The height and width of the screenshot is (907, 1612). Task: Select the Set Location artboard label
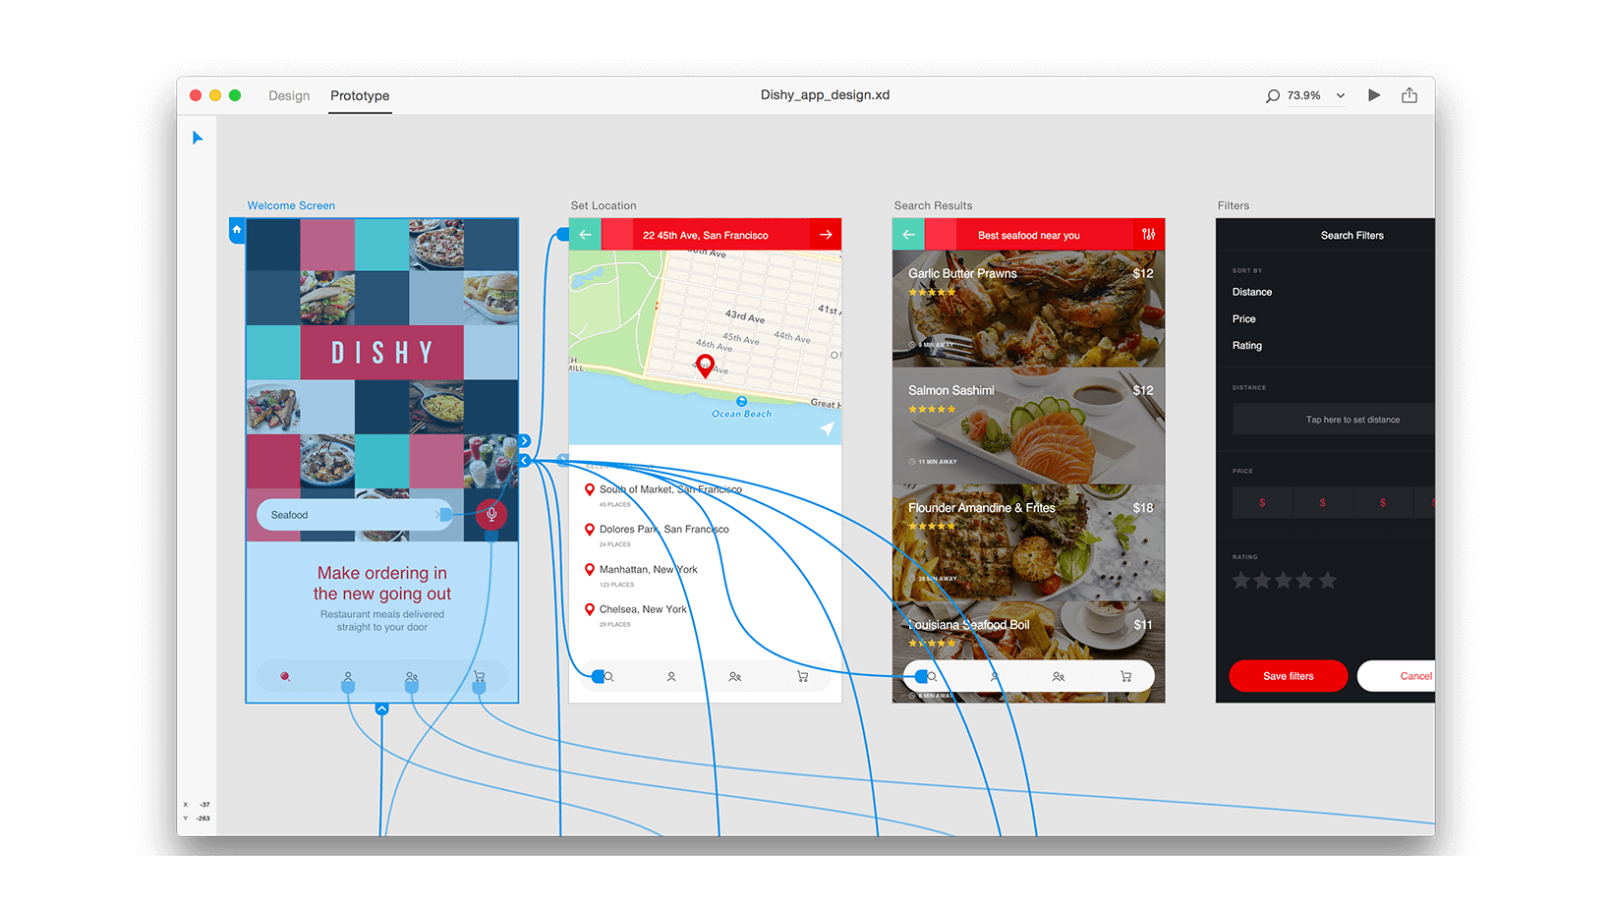604,205
